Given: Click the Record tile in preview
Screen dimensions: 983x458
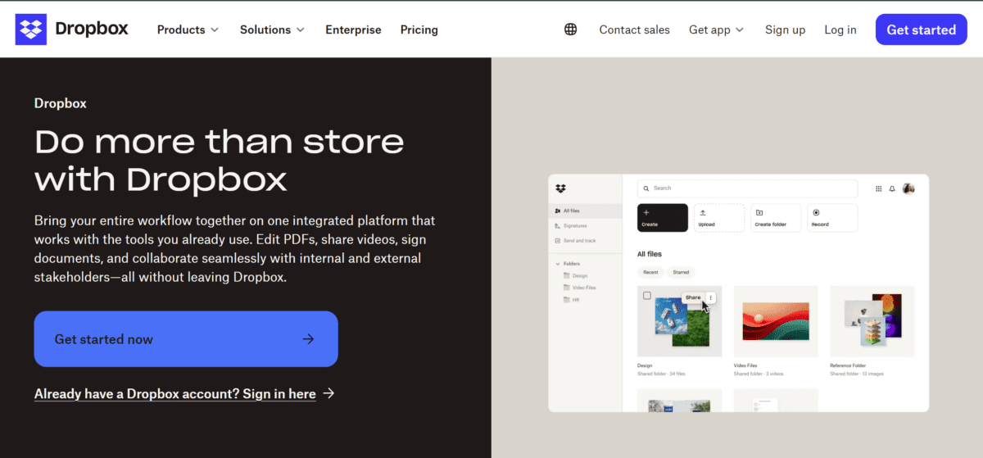Looking at the screenshot, I should 832,218.
